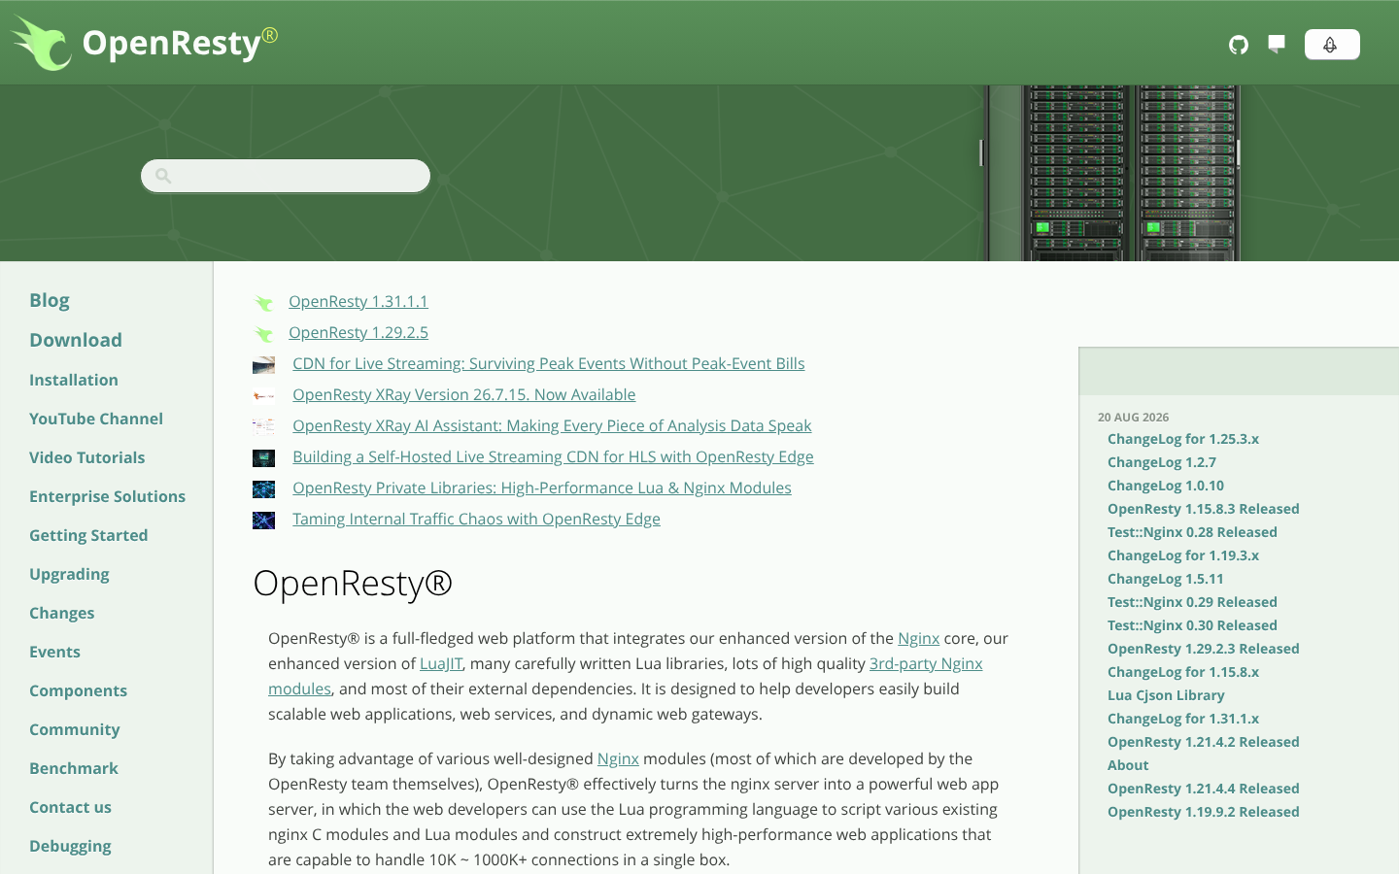Screen dimensions: 1399x874
Task: Go to Download in the sidebar
Action: pos(76,340)
